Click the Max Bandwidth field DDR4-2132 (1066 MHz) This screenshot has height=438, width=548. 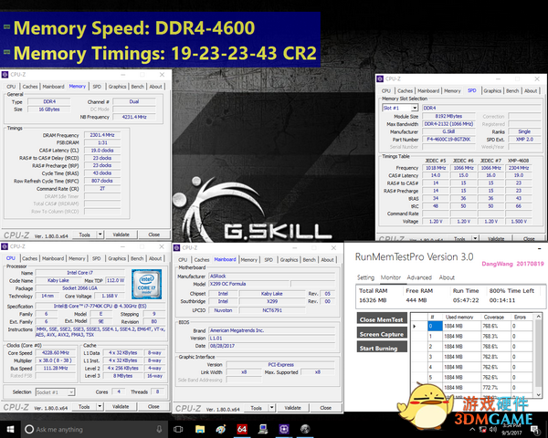click(x=448, y=124)
